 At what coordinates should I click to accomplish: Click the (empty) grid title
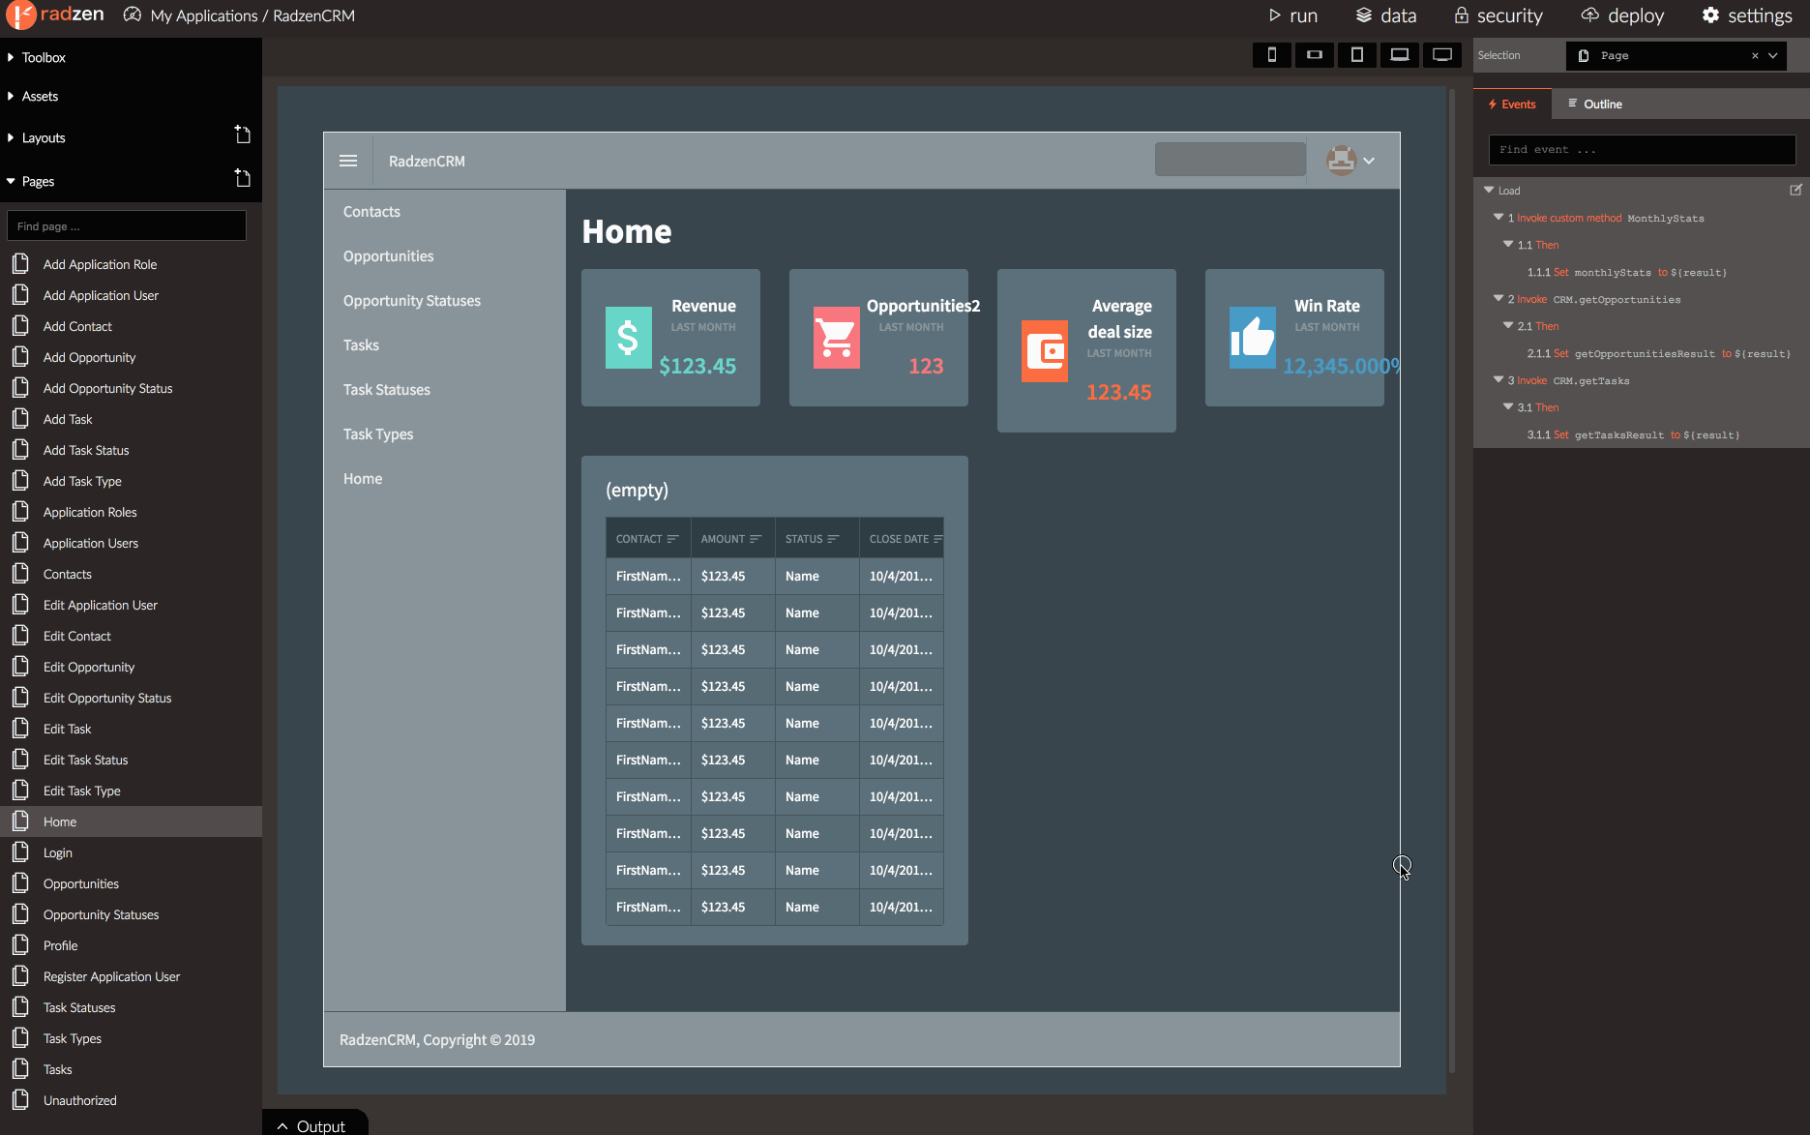[637, 490]
